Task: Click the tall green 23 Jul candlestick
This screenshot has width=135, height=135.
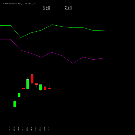Action: (x=28, y=84)
